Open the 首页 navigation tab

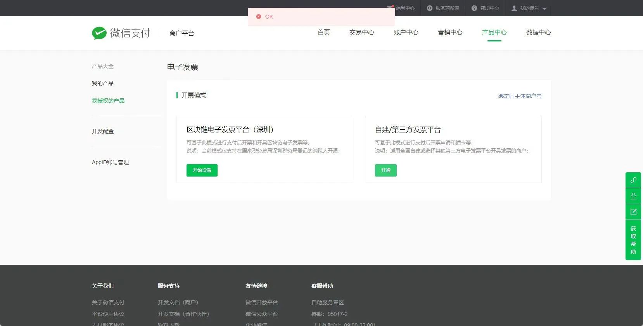pos(324,33)
